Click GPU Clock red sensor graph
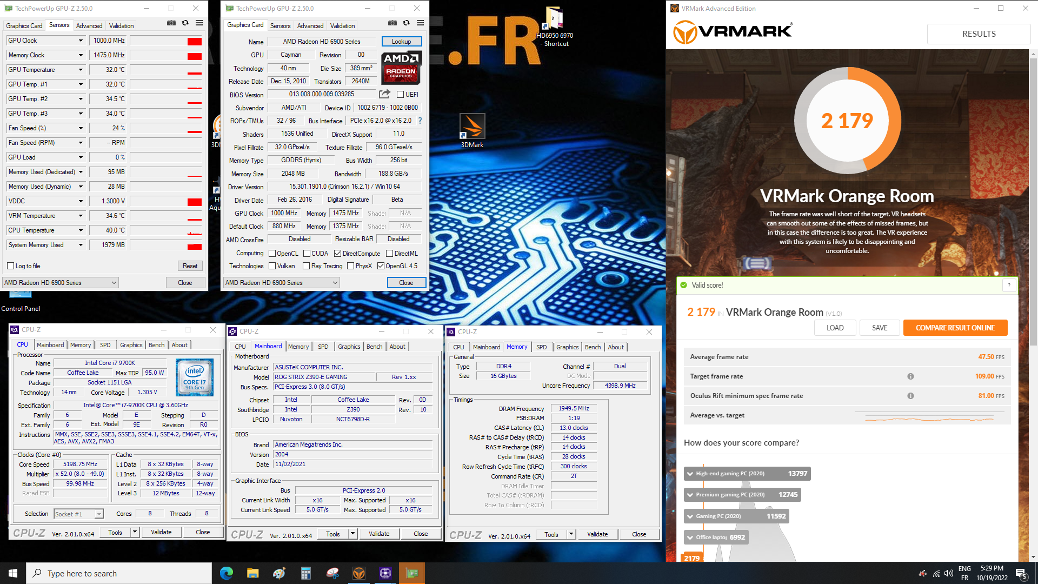 pos(166,41)
